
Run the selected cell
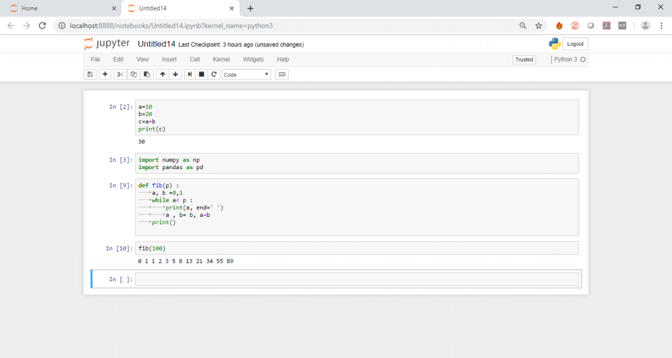coord(190,75)
